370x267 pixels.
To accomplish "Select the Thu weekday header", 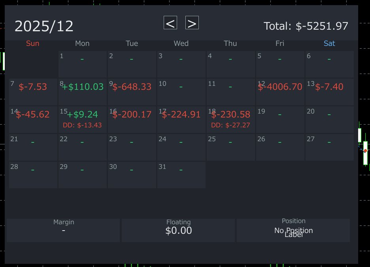I will [x=230, y=44].
